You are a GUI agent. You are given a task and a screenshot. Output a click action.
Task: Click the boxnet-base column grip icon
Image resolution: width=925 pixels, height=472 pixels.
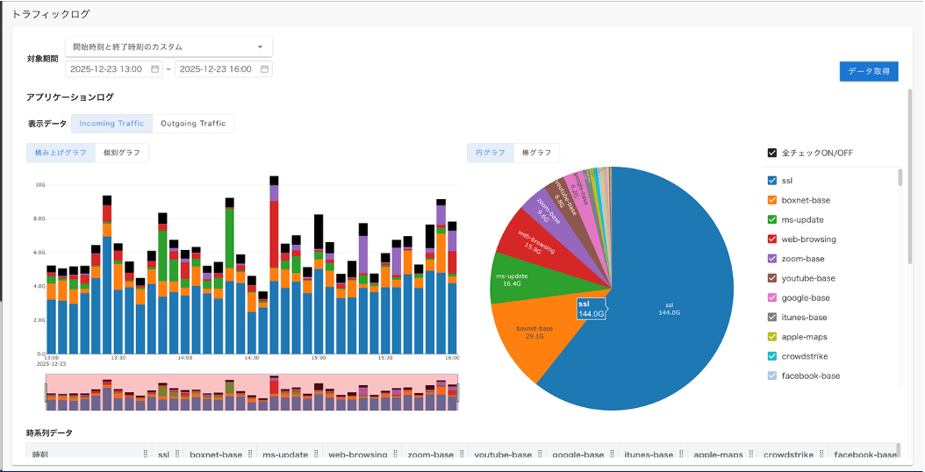[x=250, y=454]
